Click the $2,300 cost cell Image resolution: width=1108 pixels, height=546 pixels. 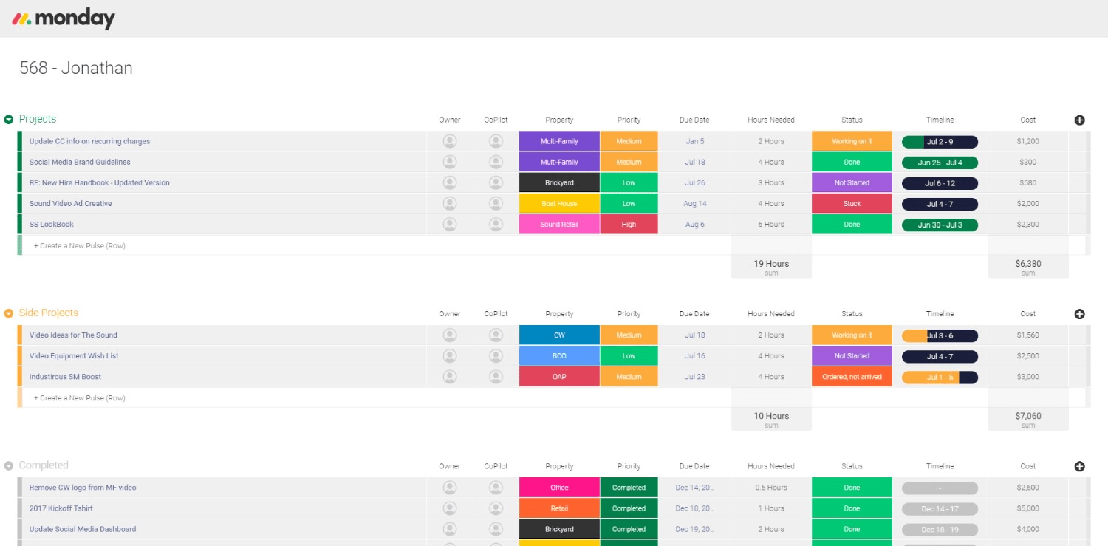point(1028,225)
